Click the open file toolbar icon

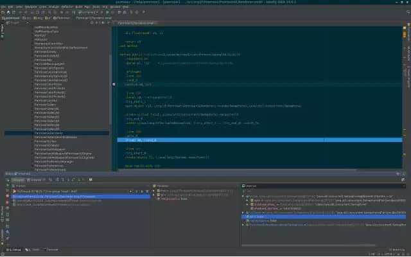point(3,12)
